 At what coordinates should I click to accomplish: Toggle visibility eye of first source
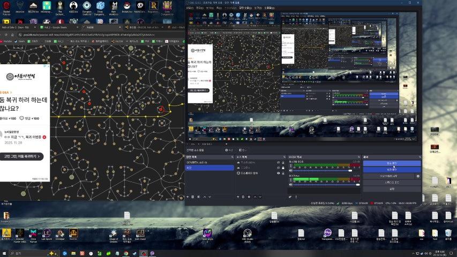click(x=278, y=162)
